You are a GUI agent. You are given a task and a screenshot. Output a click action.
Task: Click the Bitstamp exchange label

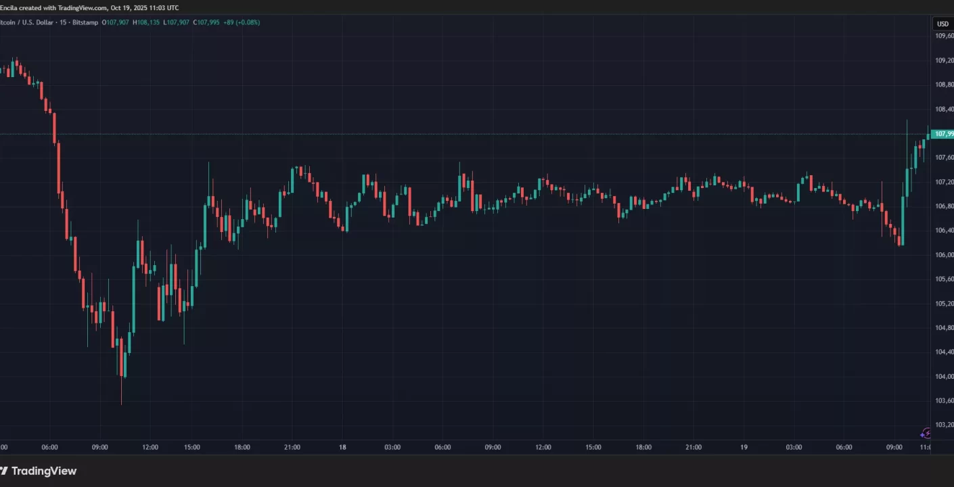coord(85,22)
